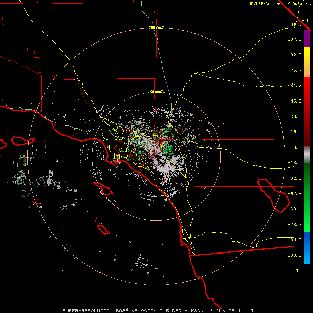
Task: Select the -109.8 velocity scale value
Action: click(x=293, y=255)
